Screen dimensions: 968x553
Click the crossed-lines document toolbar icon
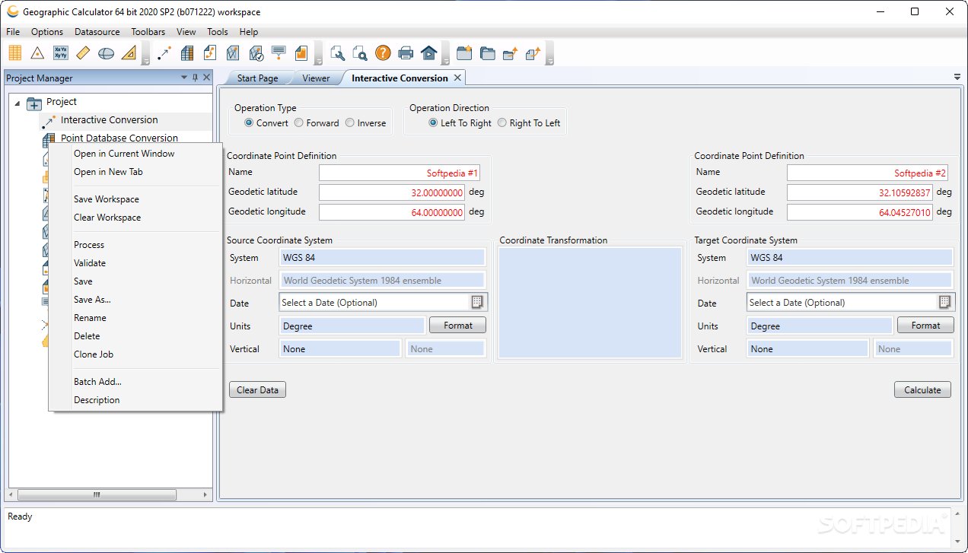point(233,52)
